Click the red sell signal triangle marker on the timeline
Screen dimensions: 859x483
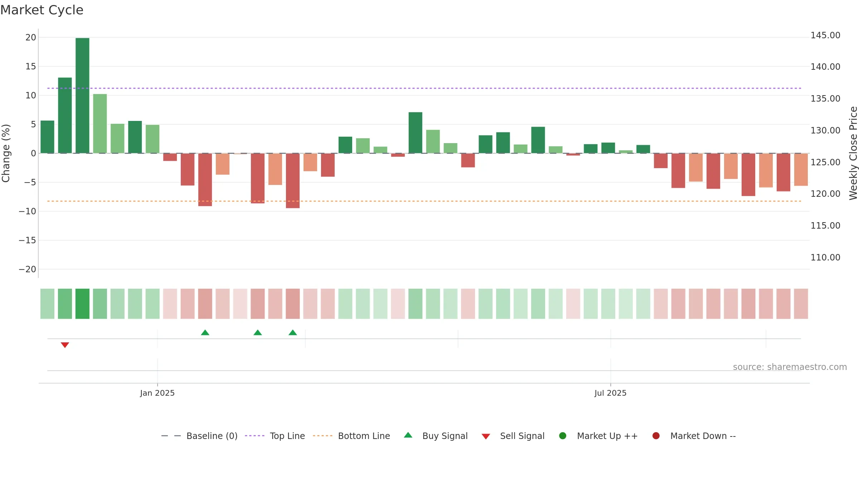pyautogui.click(x=65, y=345)
